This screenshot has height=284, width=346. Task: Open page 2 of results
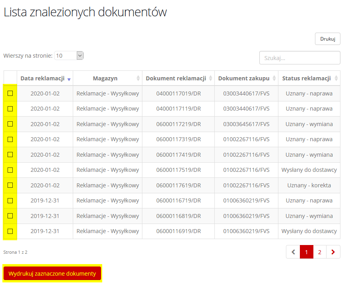320,252
